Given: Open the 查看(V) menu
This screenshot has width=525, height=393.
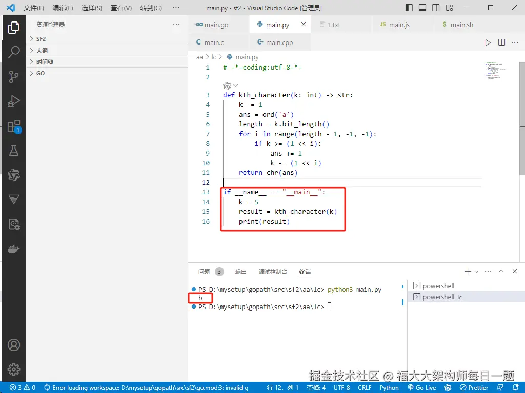Looking at the screenshot, I should point(121,8).
